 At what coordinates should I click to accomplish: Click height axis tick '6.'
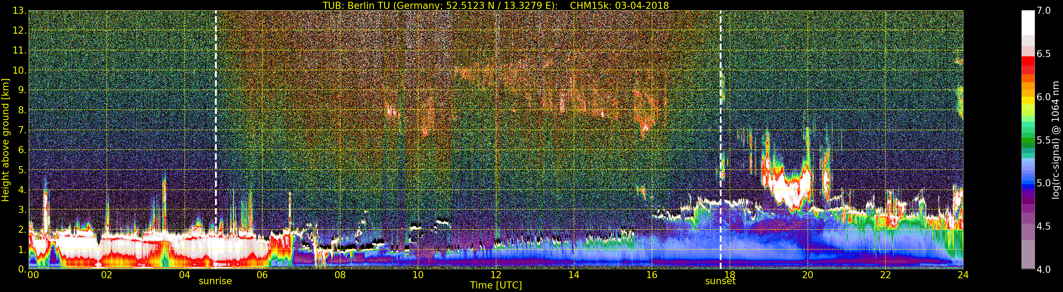tap(22, 150)
